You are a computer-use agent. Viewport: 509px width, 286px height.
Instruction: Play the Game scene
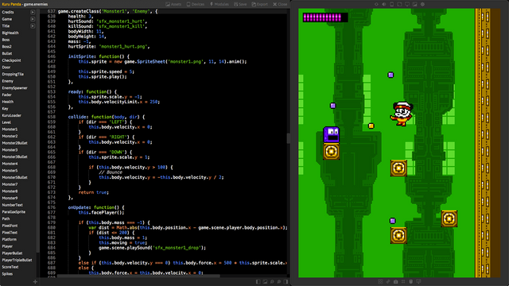[33, 19]
